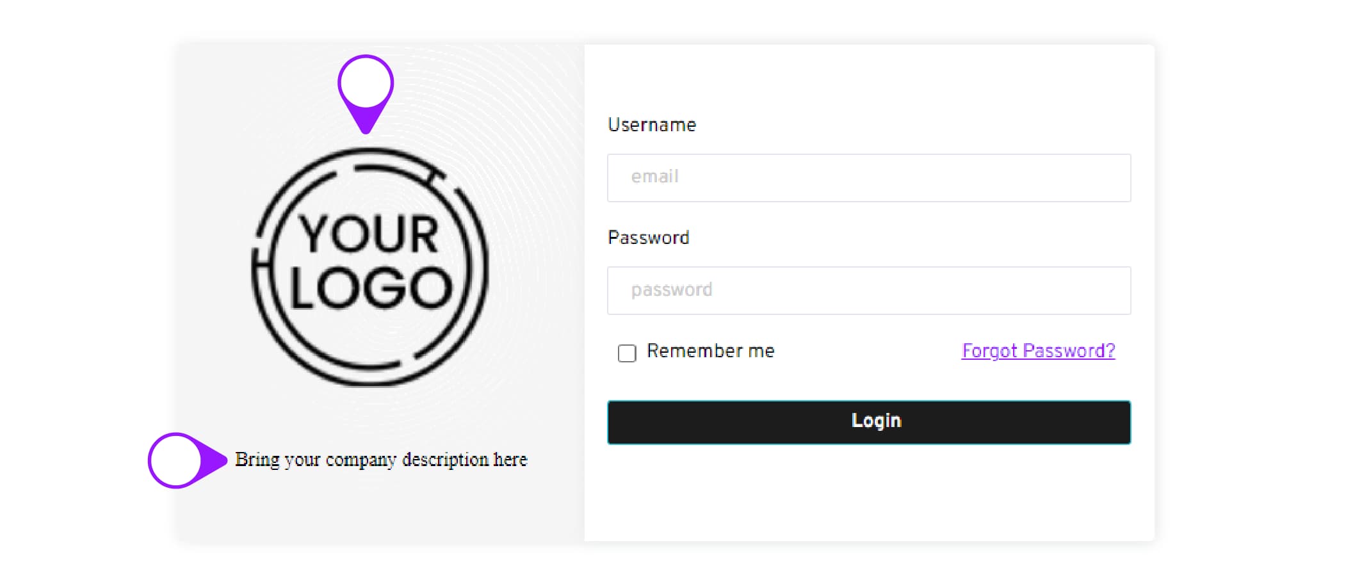Click the password placeholder text
1346x573 pixels.
pos(671,290)
